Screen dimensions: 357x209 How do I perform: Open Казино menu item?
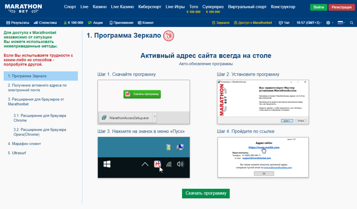(99, 7)
